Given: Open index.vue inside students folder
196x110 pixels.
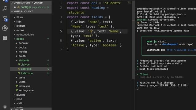Looking at the screenshot, I should [x=31, y=73].
